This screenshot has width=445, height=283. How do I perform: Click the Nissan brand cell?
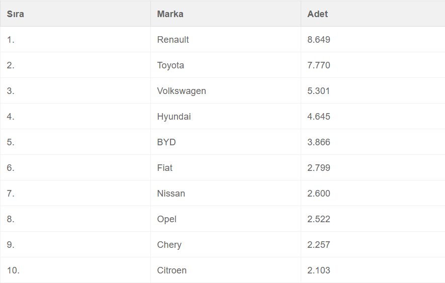point(171,194)
